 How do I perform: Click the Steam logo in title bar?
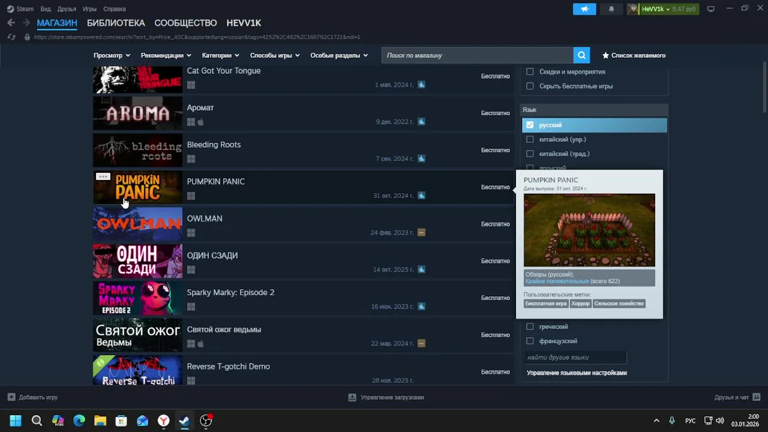(x=9, y=9)
